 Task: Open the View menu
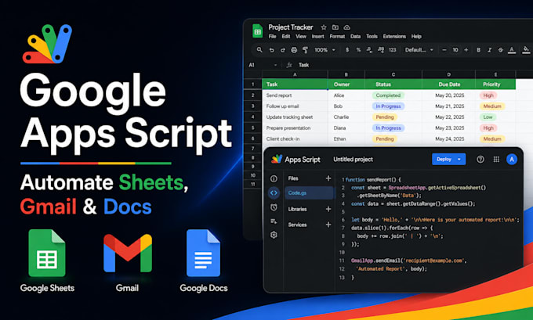point(301,36)
